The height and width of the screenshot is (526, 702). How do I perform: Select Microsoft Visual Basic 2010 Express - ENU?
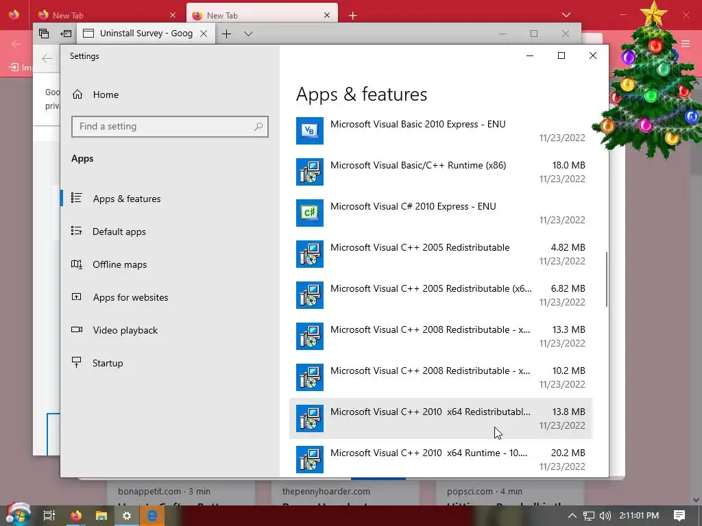(x=441, y=131)
